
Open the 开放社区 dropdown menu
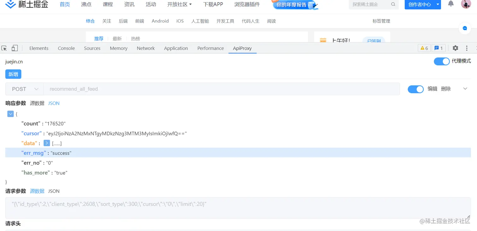point(180,4)
